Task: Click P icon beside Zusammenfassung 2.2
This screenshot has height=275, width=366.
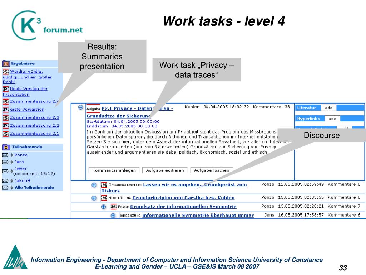Action: 6,126
